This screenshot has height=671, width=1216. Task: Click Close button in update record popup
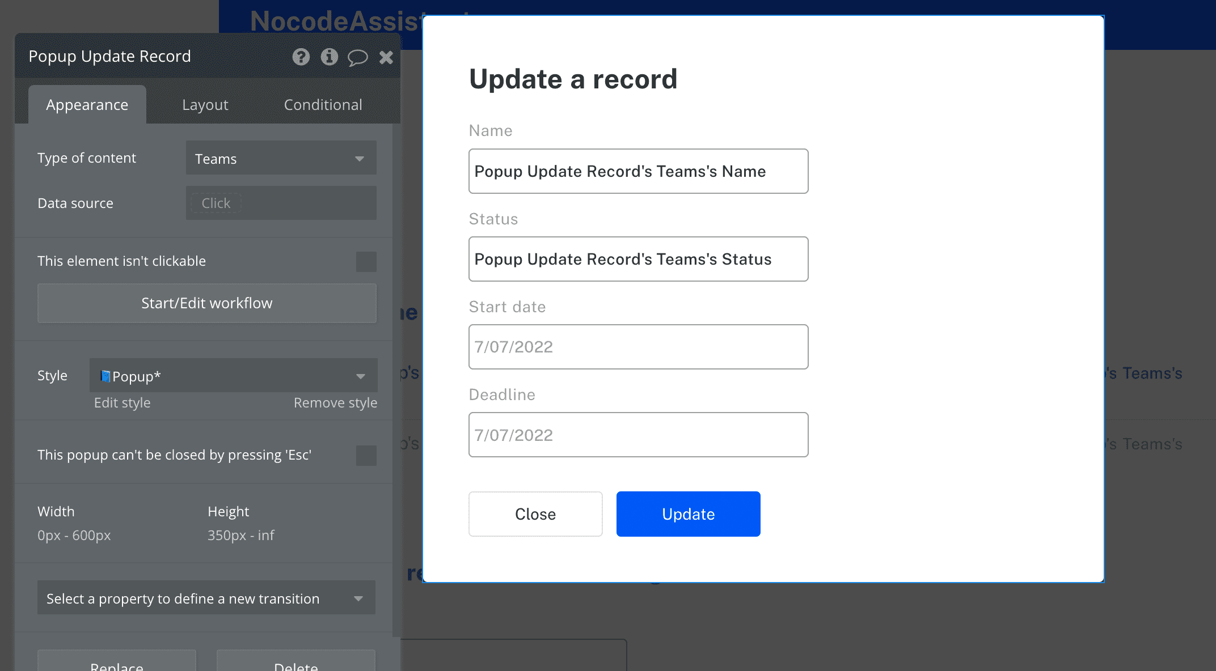tap(535, 513)
